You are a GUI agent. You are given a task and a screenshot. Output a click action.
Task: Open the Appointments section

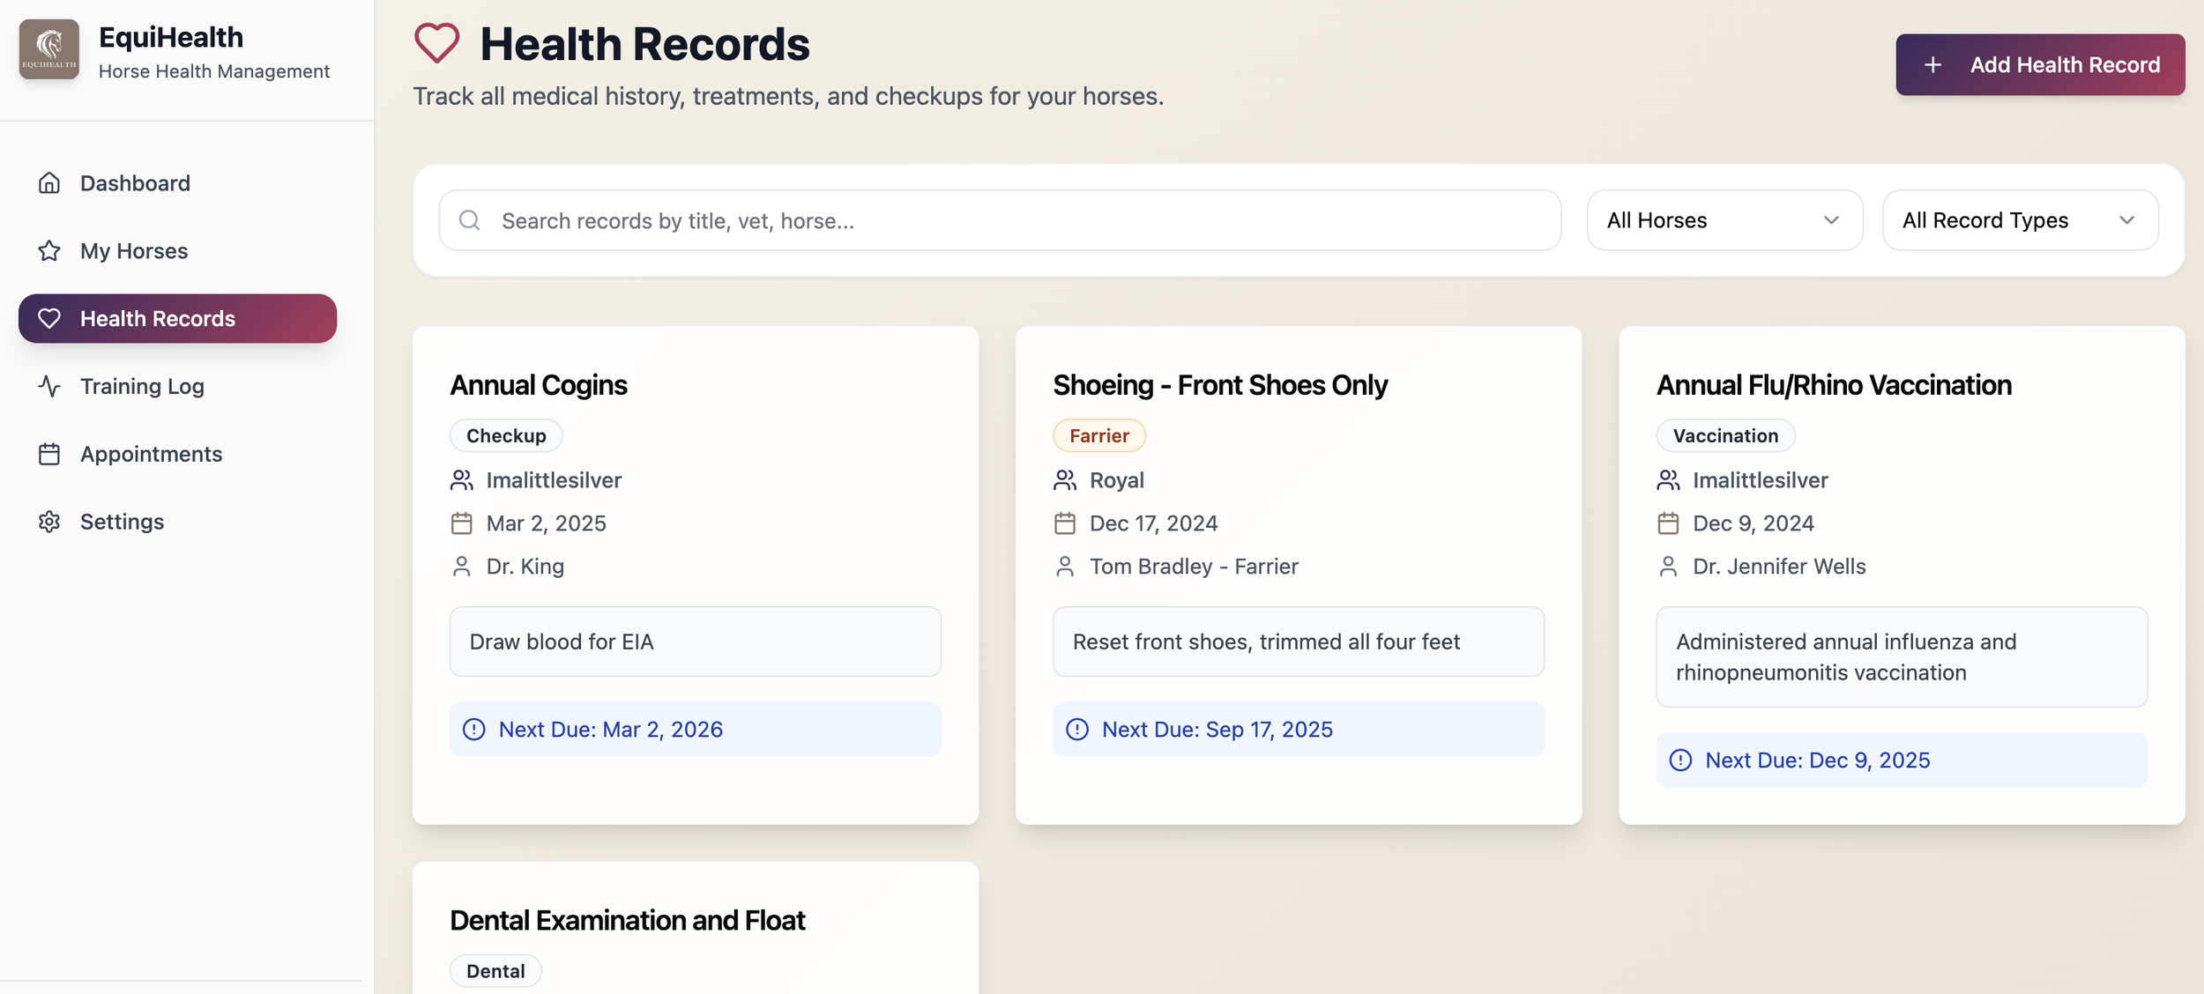151,454
